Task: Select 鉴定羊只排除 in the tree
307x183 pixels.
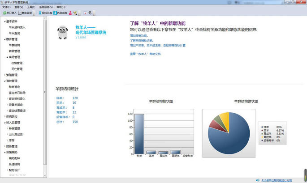Action: pyautogui.click(x=17, y=93)
